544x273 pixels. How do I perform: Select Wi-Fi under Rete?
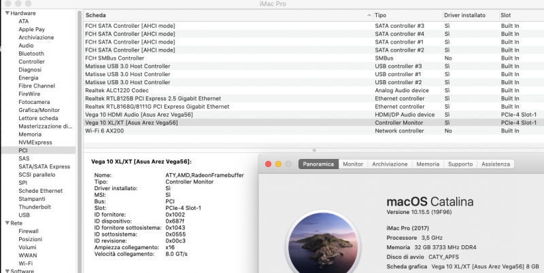[25, 263]
